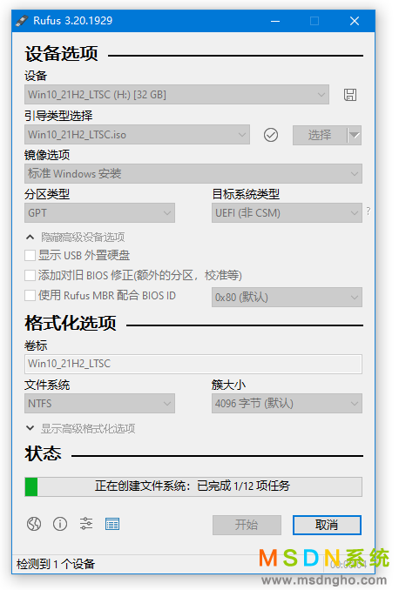399x590 pixels.
Task: Click the 卷标 volume label input field
Action: tap(193, 364)
